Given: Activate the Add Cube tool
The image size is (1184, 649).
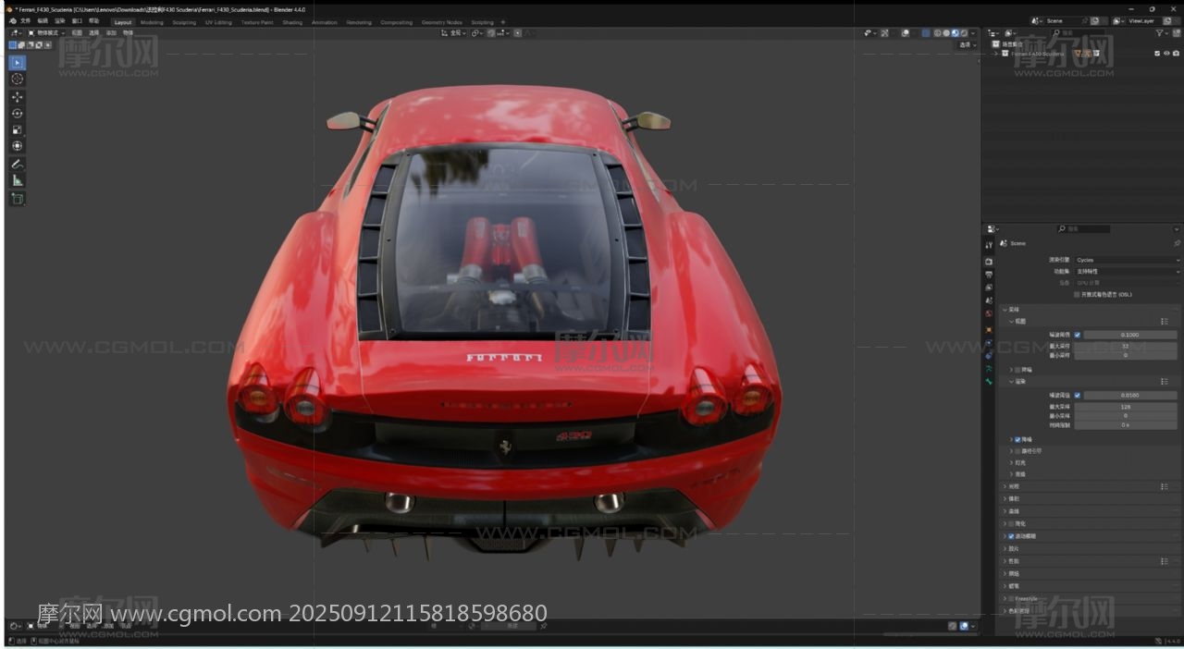Looking at the screenshot, I should [x=18, y=199].
